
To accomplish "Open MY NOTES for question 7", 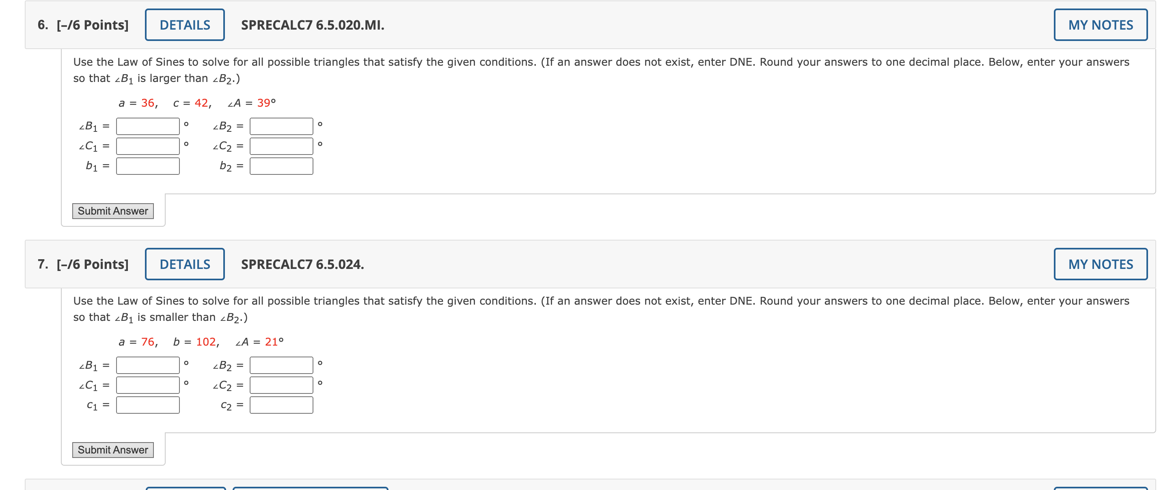I will pos(1101,264).
